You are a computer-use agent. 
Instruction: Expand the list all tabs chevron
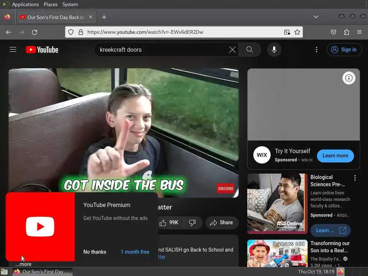[316, 17]
